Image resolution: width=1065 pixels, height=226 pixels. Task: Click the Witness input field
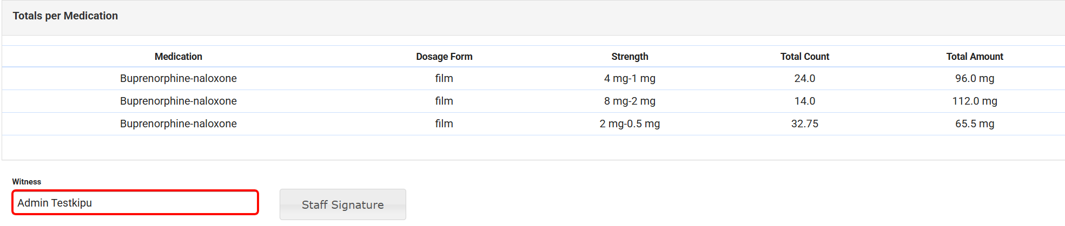[x=135, y=203]
